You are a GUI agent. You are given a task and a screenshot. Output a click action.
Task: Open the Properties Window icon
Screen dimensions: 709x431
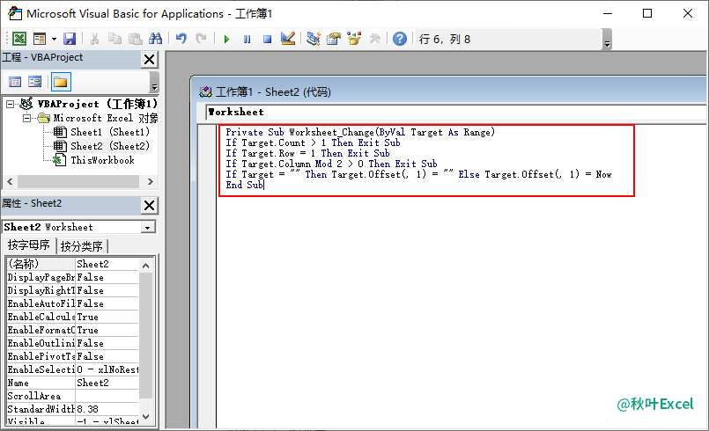tap(334, 39)
